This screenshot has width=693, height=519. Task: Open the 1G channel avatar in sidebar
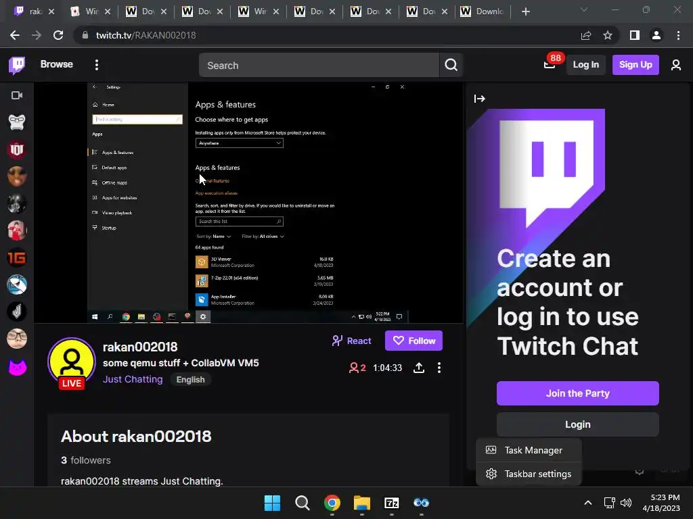point(17,257)
